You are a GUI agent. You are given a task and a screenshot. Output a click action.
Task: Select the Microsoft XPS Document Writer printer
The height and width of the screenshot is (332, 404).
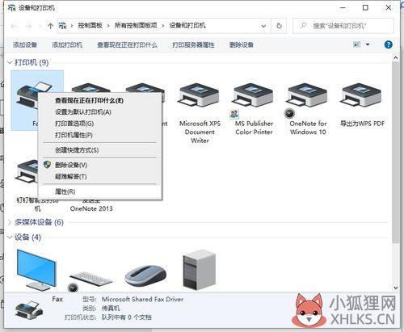point(200,113)
